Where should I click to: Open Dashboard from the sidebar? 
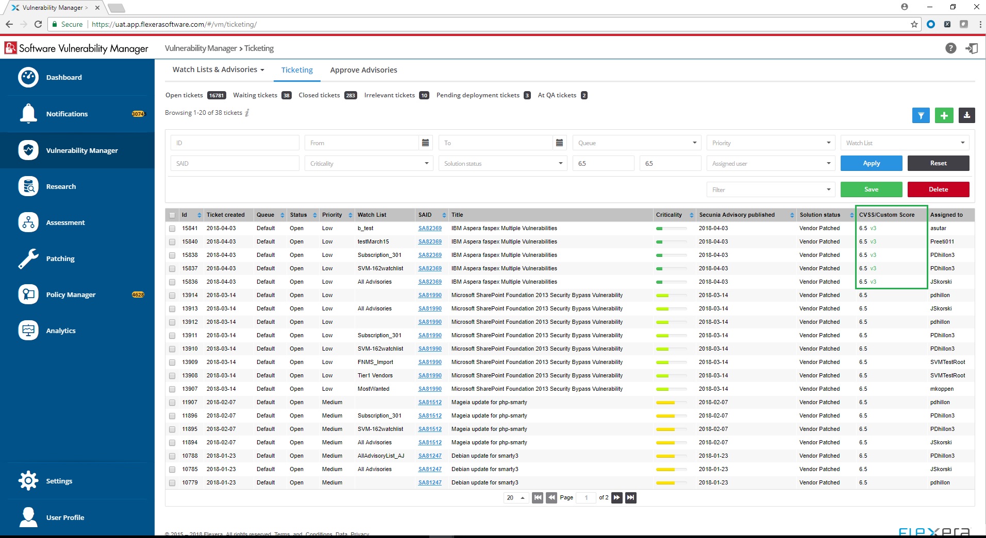click(x=64, y=77)
